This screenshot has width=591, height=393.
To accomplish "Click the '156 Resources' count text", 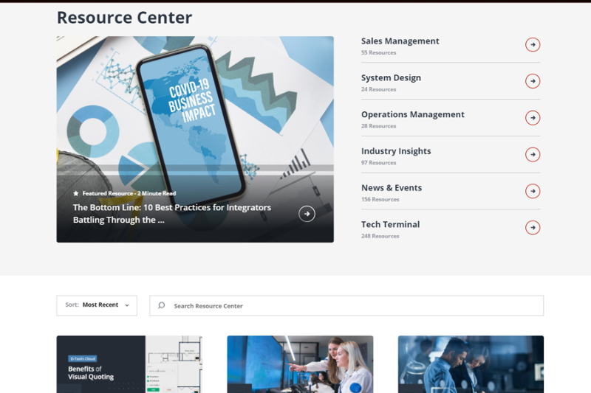I will 380,199.
